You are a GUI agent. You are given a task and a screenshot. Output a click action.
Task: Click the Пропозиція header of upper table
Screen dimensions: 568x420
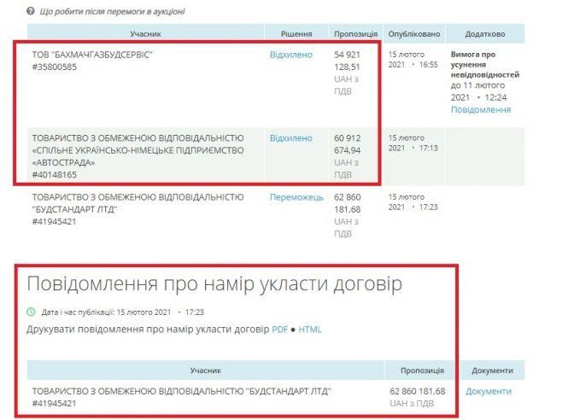[355, 33]
